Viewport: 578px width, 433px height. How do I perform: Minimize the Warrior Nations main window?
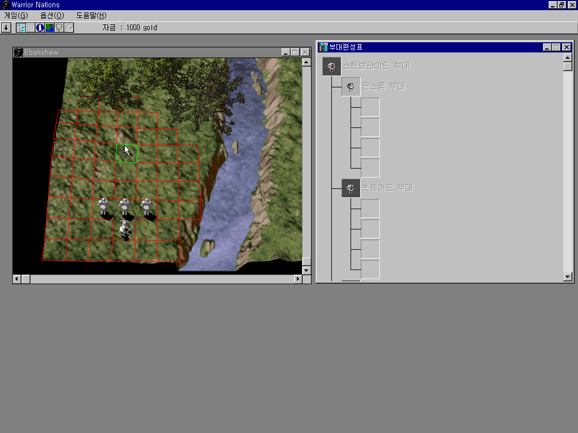pyautogui.click(x=553, y=5)
